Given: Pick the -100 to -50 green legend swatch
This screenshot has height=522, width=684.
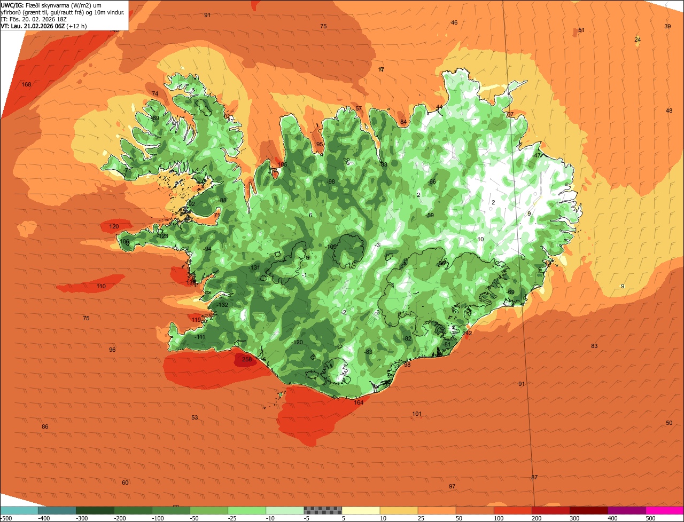Looking at the screenshot, I should [171, 510].
